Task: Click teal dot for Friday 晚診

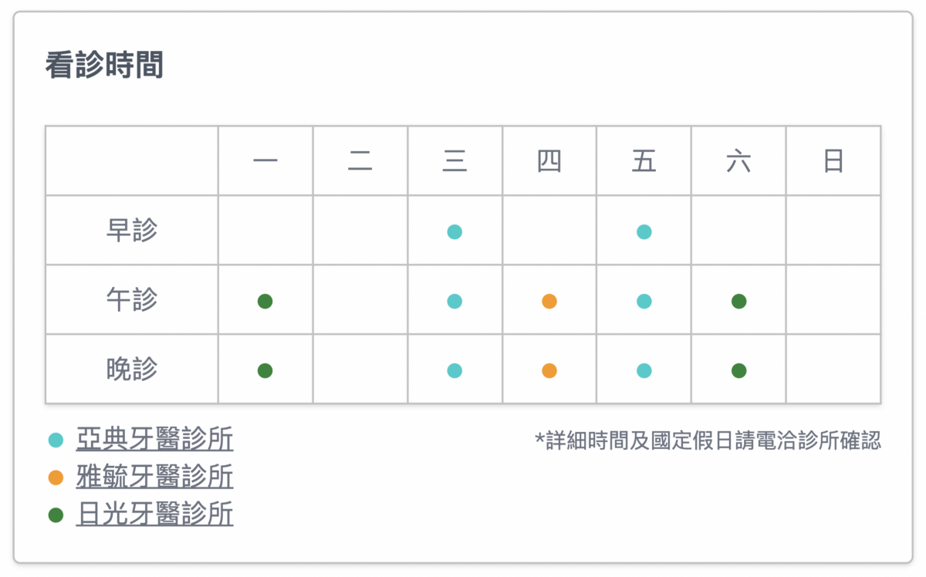Action: point(644,370)
